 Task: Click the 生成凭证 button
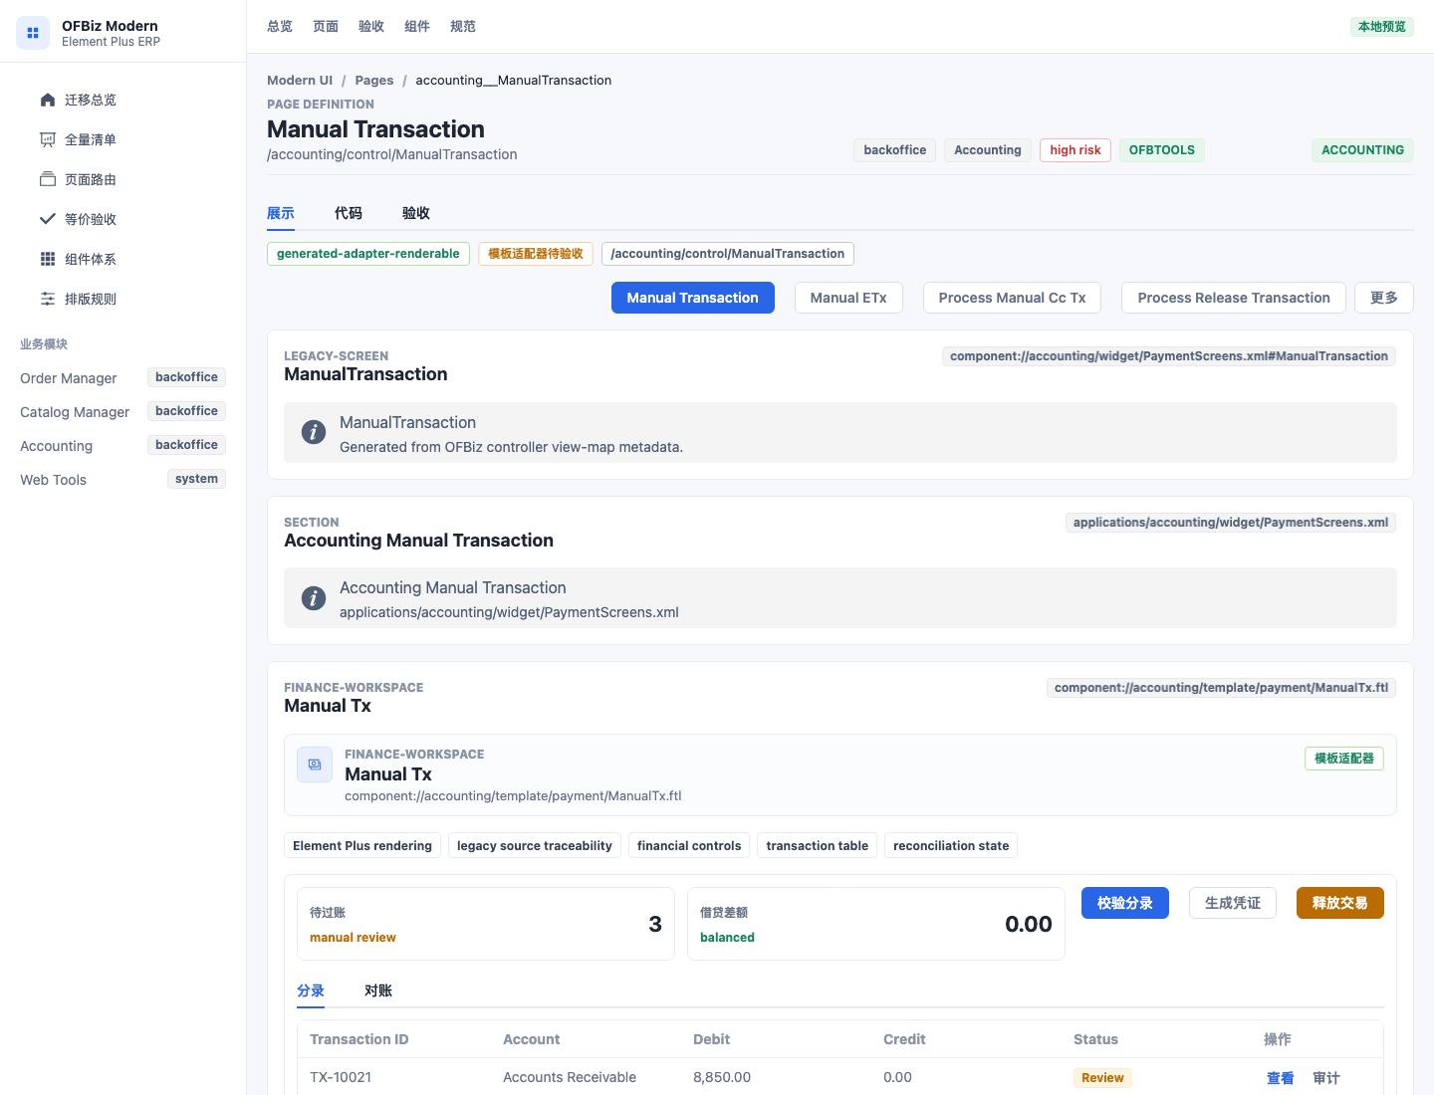point(1233,903)
